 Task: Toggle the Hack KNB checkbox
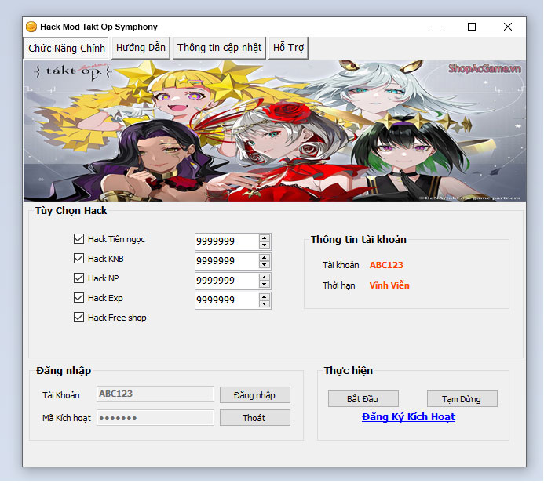coord(78,259)
